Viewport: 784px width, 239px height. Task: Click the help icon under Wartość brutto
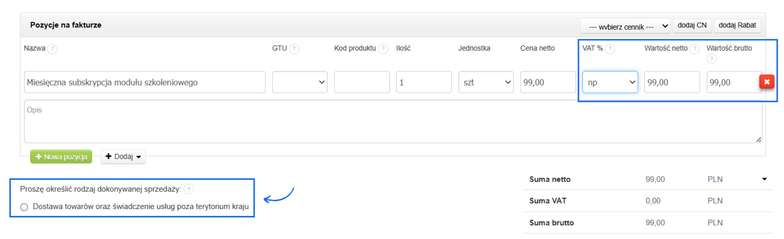click(x=712, y=59)
